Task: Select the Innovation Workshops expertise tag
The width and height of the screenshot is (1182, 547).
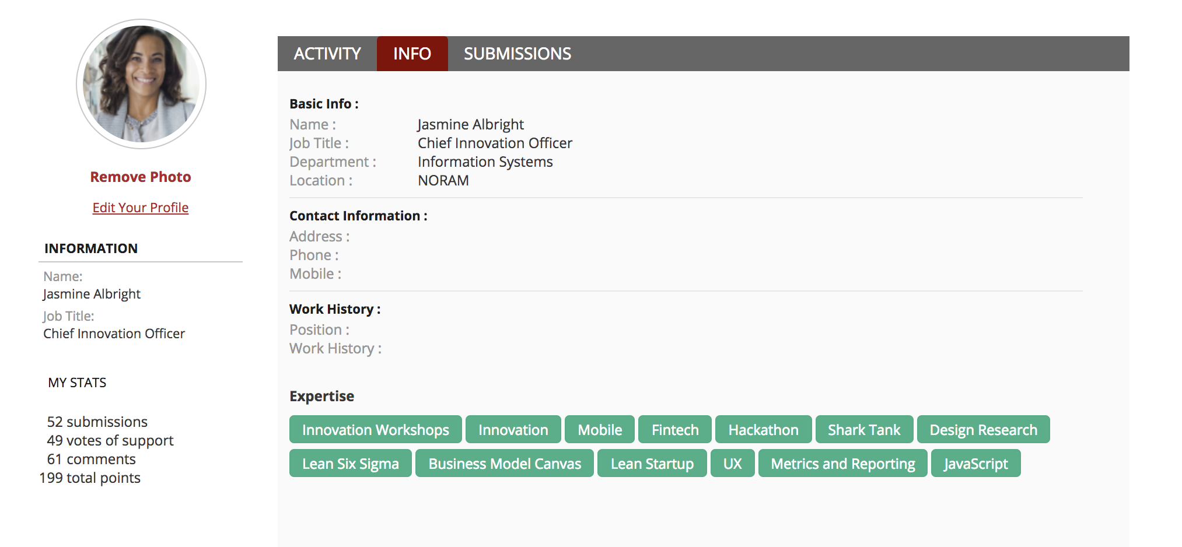Action: point(376,430)
